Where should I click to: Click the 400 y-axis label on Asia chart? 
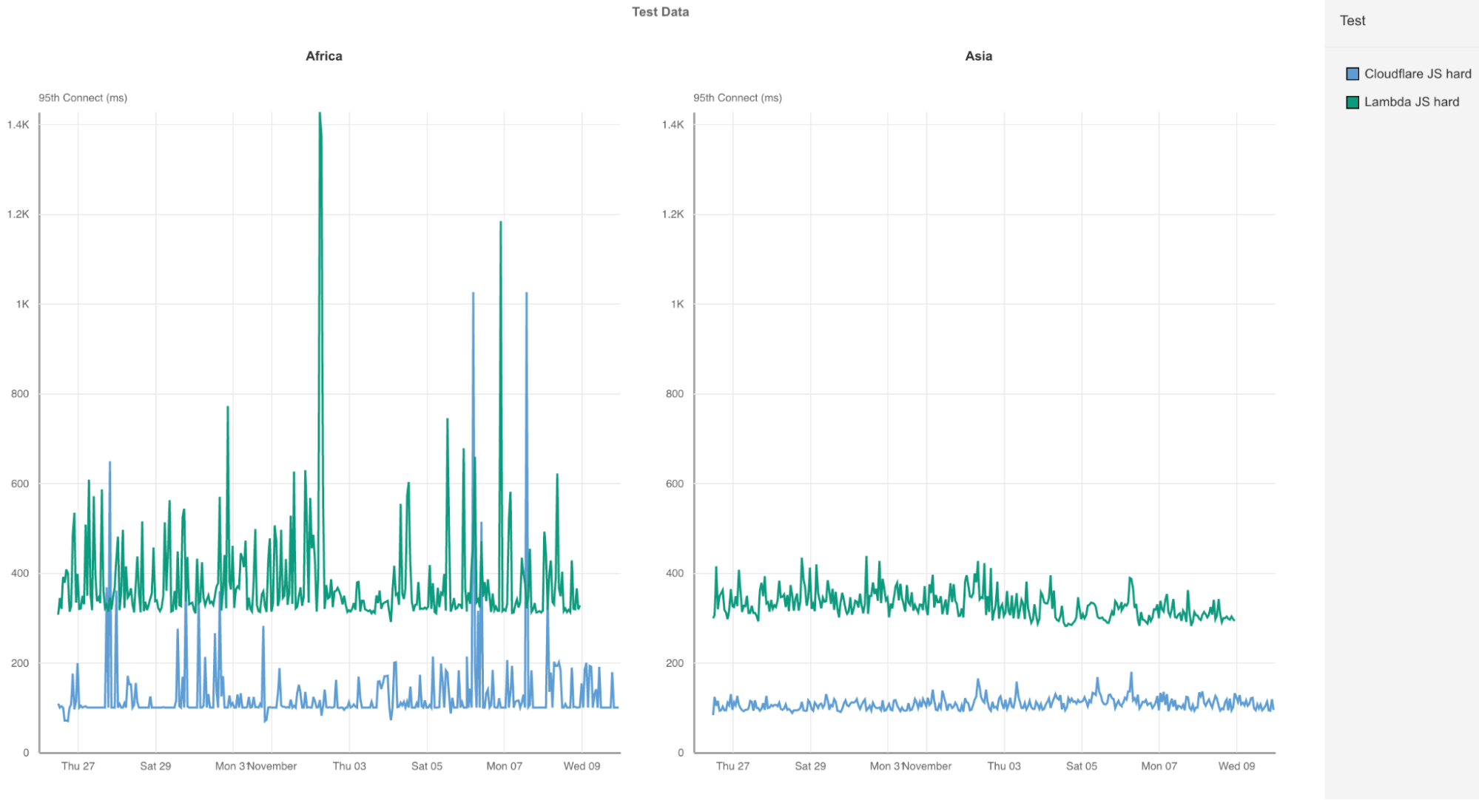[675, 573]
